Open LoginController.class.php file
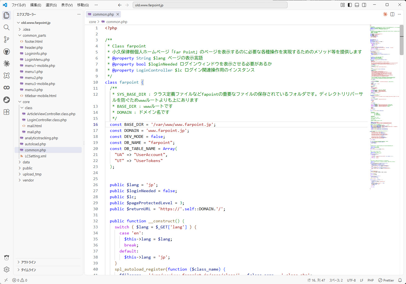 48,120
